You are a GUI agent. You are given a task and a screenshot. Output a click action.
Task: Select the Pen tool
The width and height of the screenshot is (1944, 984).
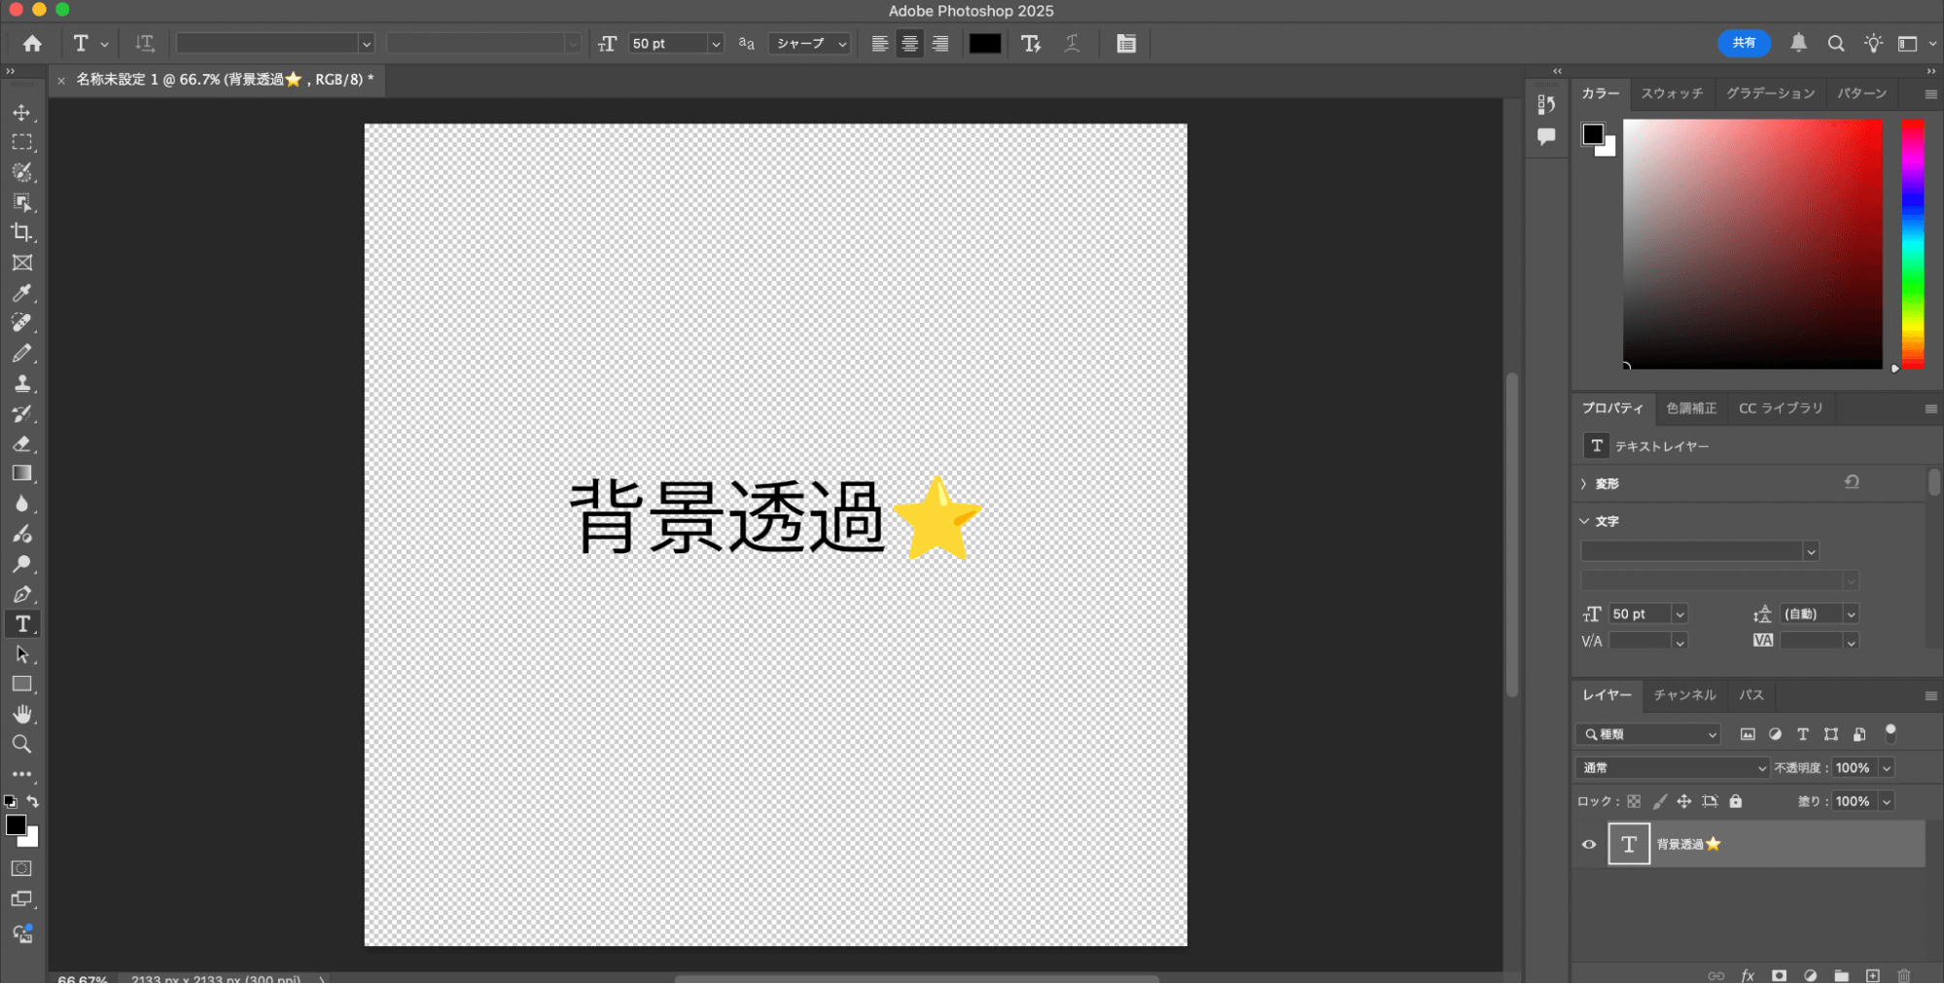coord(21,594)
